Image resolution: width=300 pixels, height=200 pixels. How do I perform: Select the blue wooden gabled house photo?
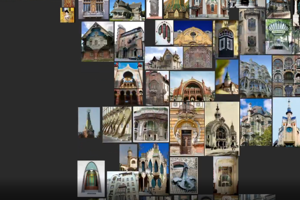click(97, 42)
